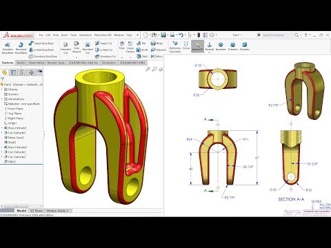Use the Wrap feature tool
Viewport: 331px width, 248px height.
pyautogui.click(x=157, y=43)
